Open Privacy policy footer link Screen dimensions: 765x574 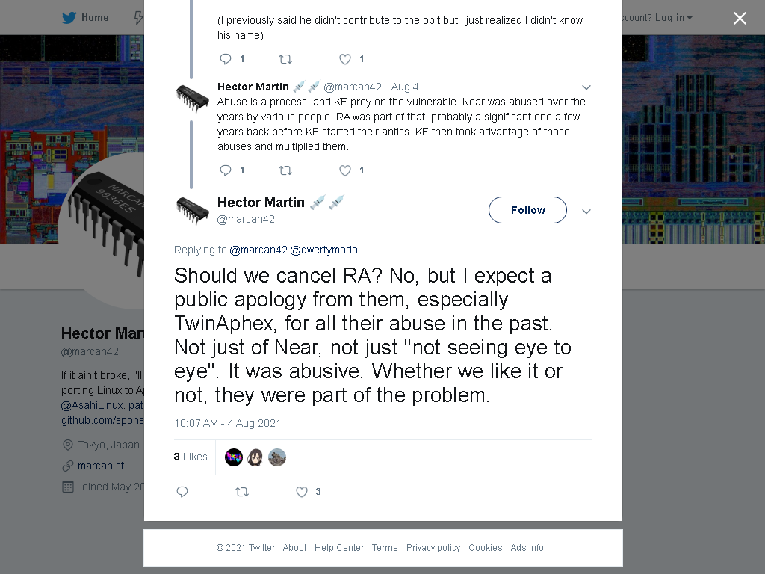[x=433, y=548]
